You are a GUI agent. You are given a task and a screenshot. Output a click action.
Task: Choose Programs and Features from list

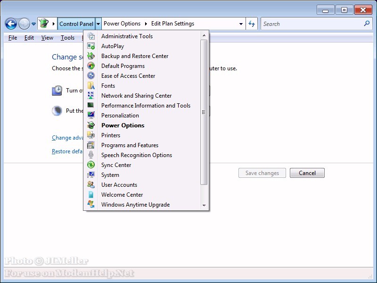pos(130,145)
